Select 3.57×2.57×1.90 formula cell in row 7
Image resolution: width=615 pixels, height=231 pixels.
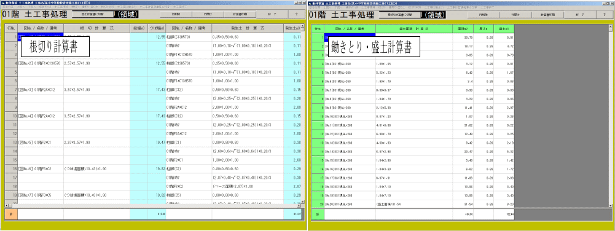[96, 90]
